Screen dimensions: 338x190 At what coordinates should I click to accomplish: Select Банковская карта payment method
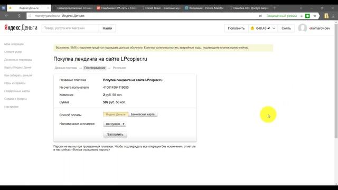(143, 115)
